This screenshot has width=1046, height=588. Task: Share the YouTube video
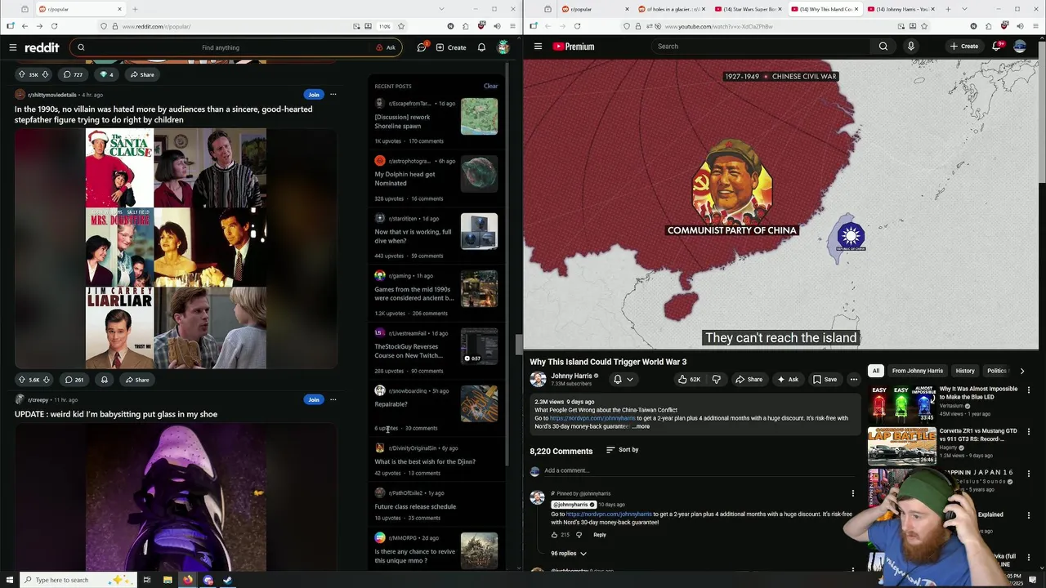(x=749, y=379)
